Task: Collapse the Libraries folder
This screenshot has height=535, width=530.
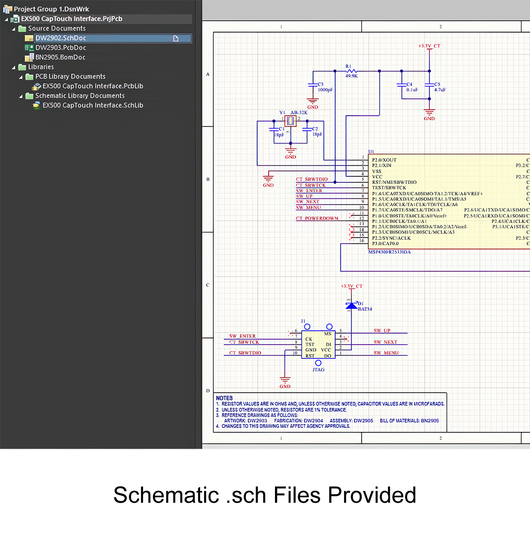Action: (x=14, y=68)
